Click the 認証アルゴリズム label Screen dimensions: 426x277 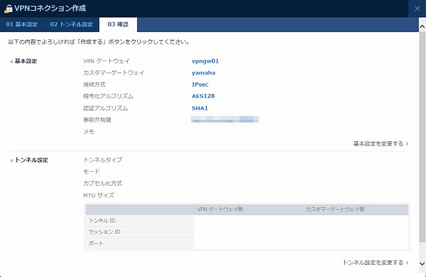(105, 108)
